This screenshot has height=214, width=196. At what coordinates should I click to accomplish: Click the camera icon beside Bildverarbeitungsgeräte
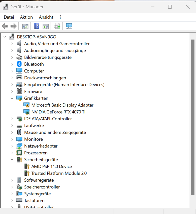(19, 57)
